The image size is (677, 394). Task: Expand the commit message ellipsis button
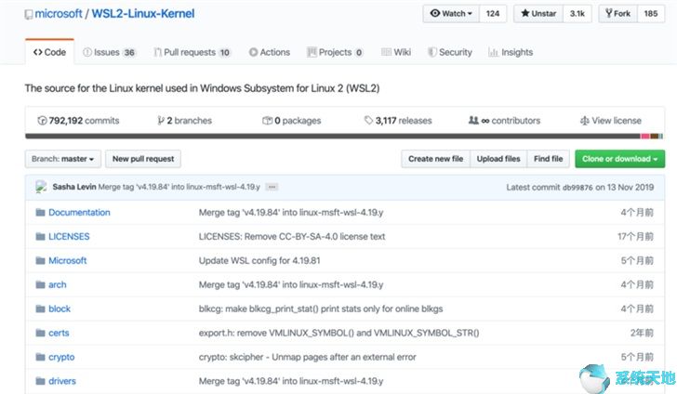(272, 187)
